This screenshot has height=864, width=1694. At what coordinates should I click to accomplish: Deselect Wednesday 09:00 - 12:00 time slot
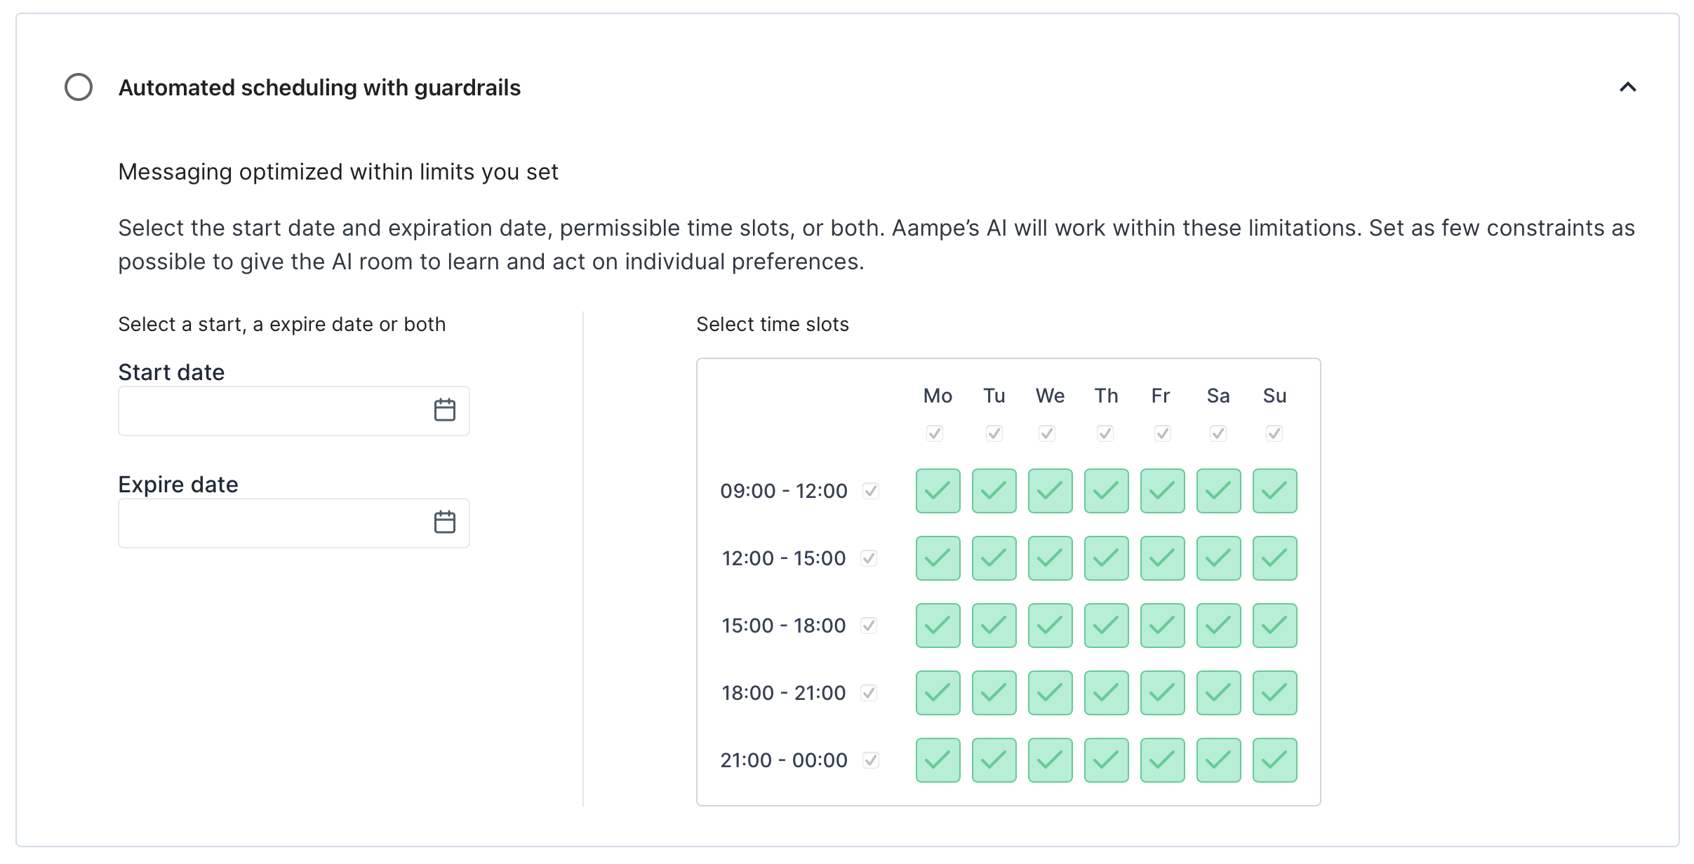coord(1051,491)
